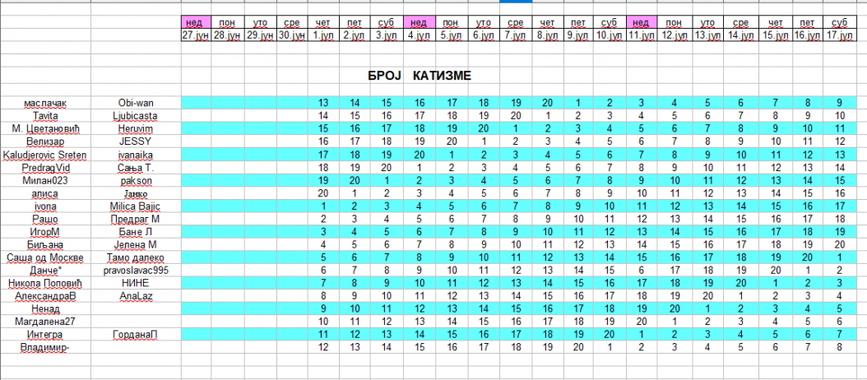Screen dimensions: 867x380
Task: Click Биљана row value 20 under 17.јул
Action: click(x=839, y=244)
